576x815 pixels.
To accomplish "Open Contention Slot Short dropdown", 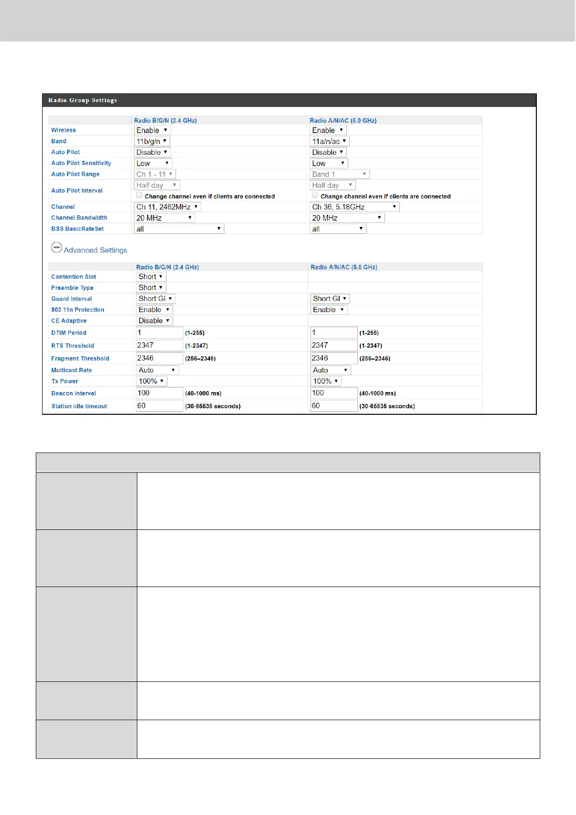I will [x=151, y=277].
